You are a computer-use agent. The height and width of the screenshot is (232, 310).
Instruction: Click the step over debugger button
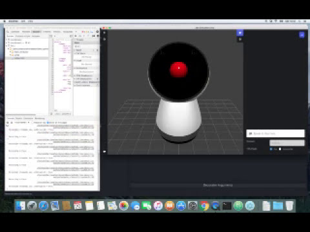click(80, 36)
